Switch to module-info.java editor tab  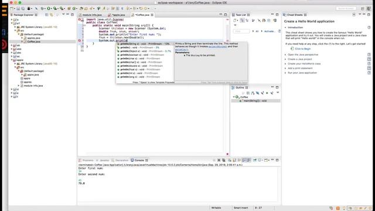(92, 15)
